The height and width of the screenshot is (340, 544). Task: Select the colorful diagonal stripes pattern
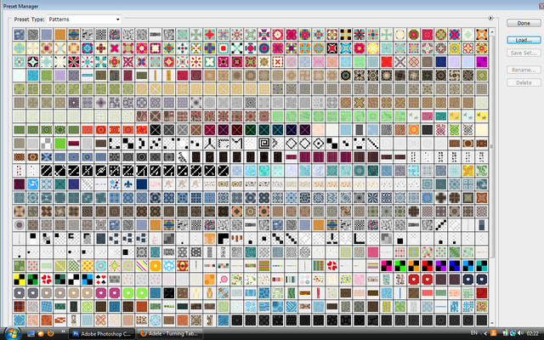(142, 266)
